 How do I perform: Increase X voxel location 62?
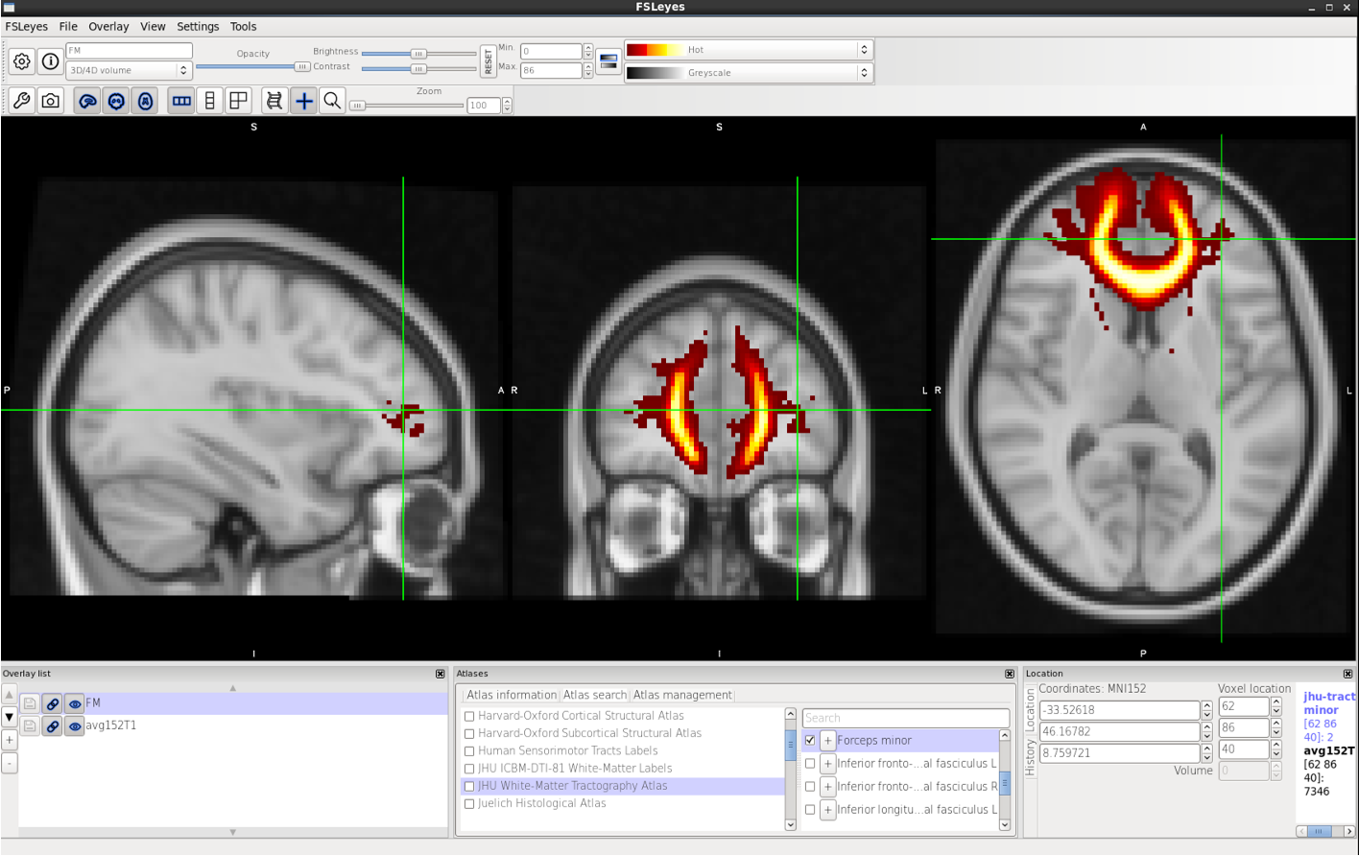point(1276,702)
